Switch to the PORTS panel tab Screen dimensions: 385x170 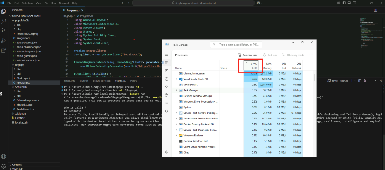[133, 81]
